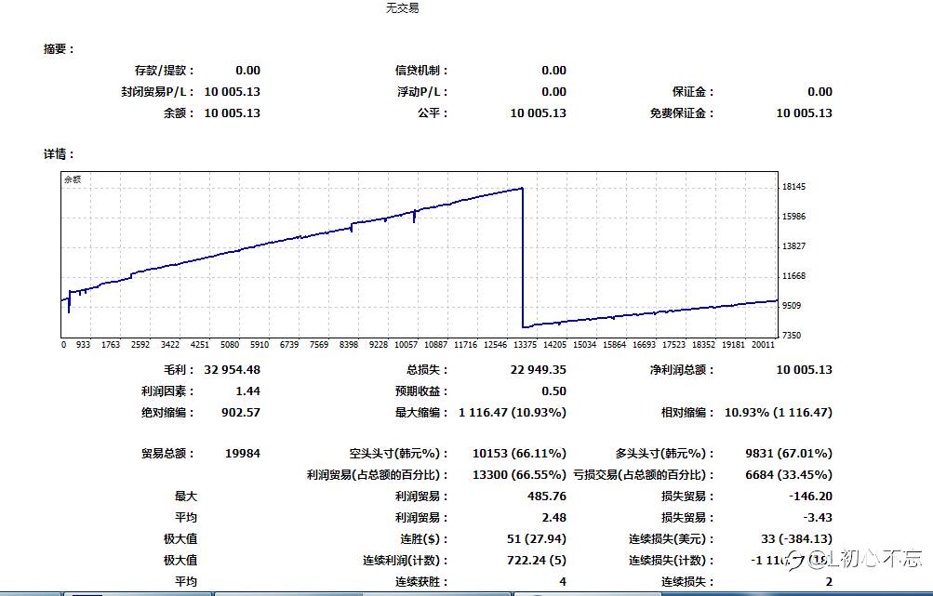Select the 1.44 value beside 利润因素
933x596 pixels.
(247, 391)
